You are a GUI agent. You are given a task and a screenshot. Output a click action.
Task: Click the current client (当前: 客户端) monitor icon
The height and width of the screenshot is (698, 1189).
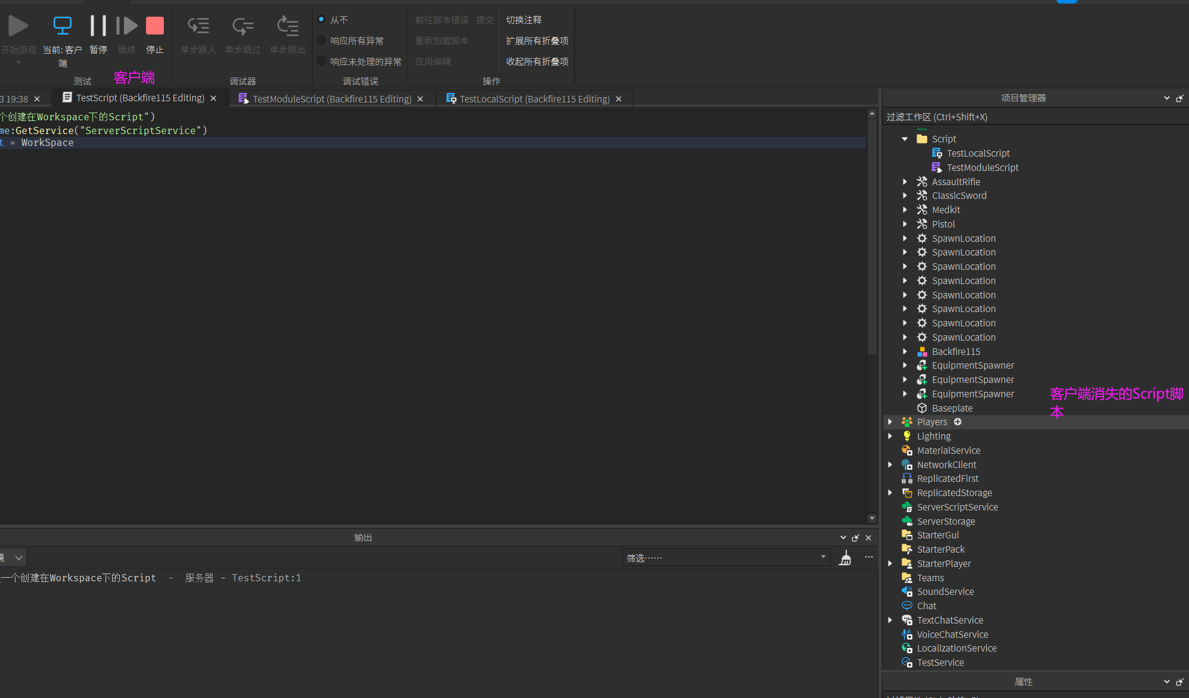pos(63,25)
